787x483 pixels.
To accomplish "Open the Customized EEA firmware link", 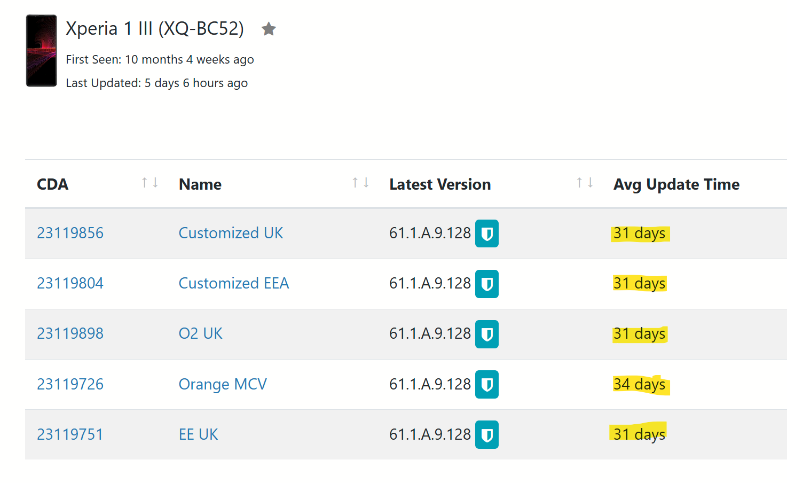I will [234, 283].
